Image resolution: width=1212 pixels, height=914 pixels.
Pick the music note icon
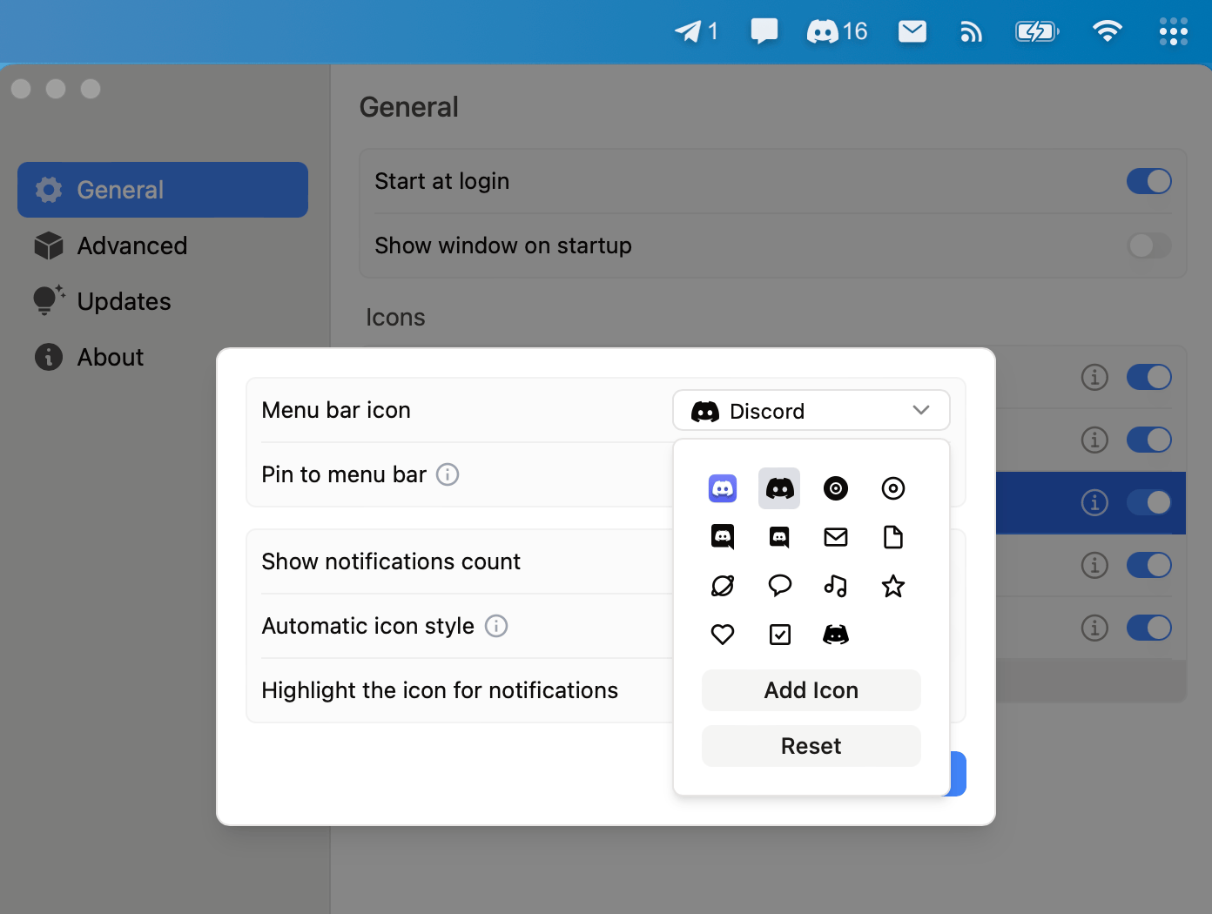coord(836,586)
